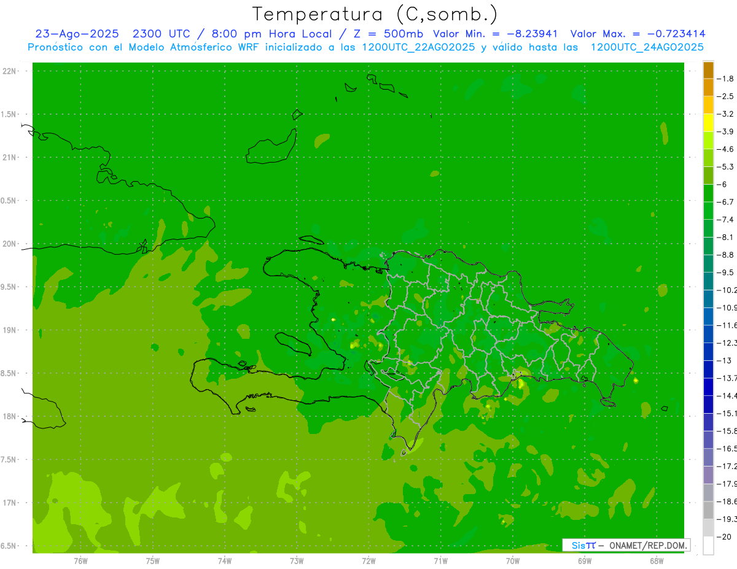The image size is (737, 569).
Task: Click the '75W' longitude label
Action: tap(153, 560)
